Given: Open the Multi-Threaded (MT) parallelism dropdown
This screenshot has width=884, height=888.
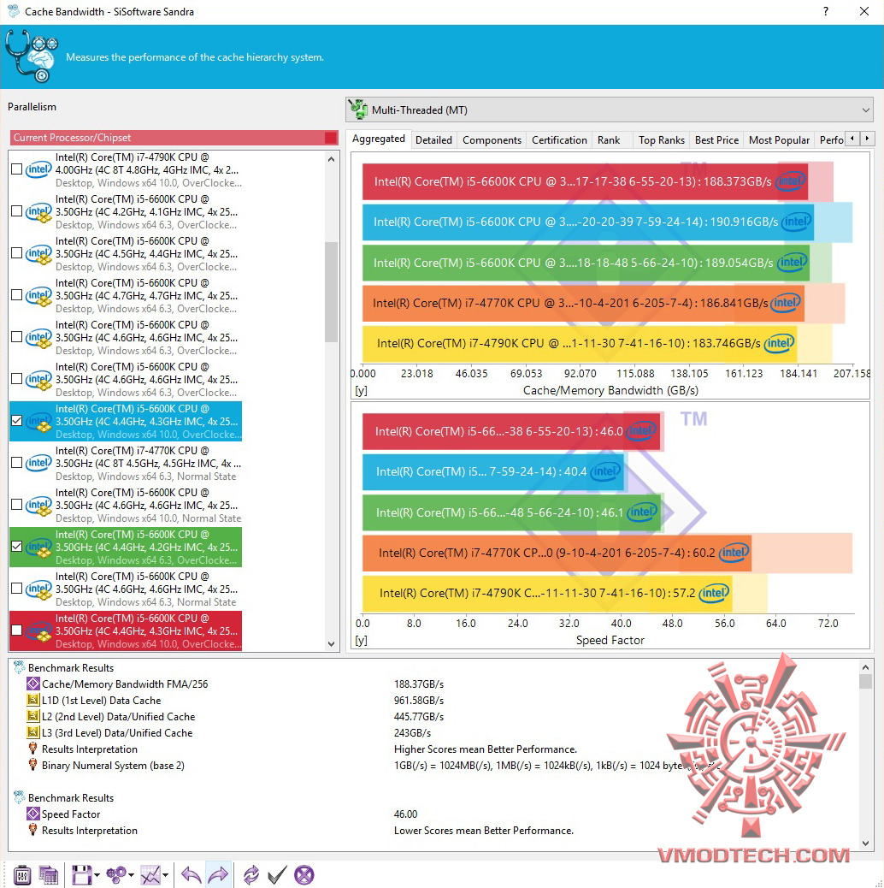Looking at the screenshot, I should coord(609,110).
